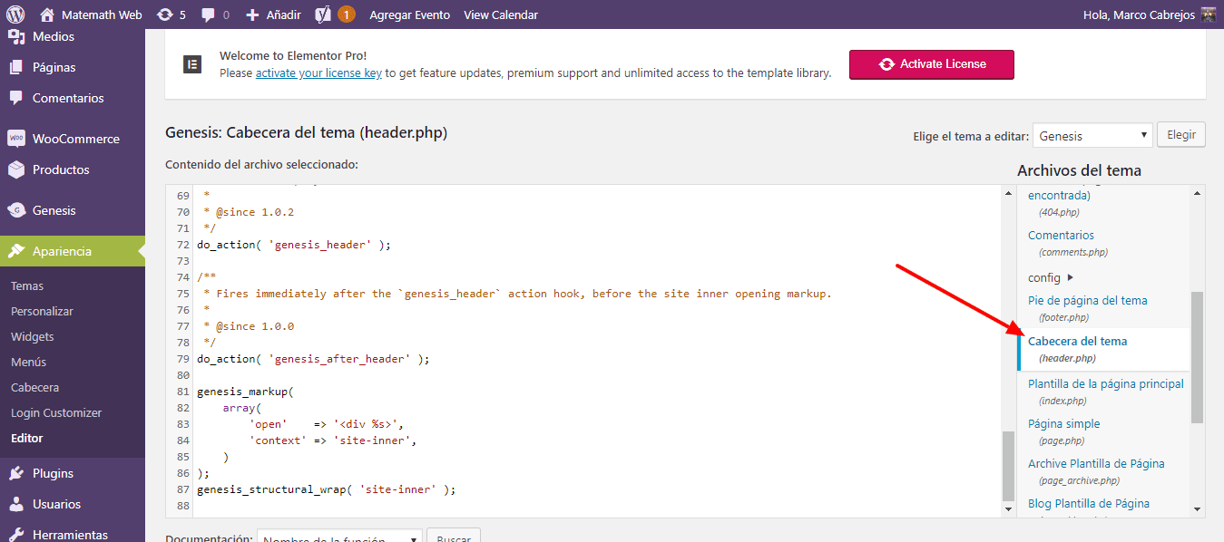Click the code editor scroll down arrow

(1008, 509)
